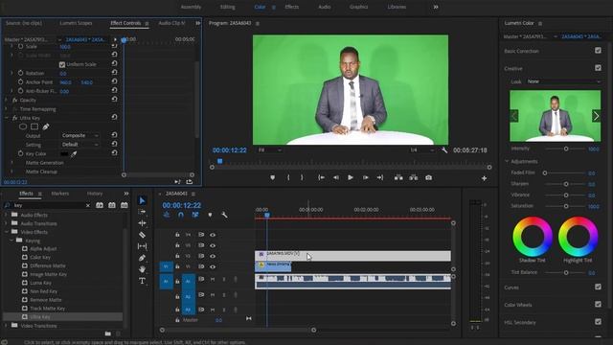Select the Selection tool arrow
This screenshot has width=613, height=345.
pos(143,200)
